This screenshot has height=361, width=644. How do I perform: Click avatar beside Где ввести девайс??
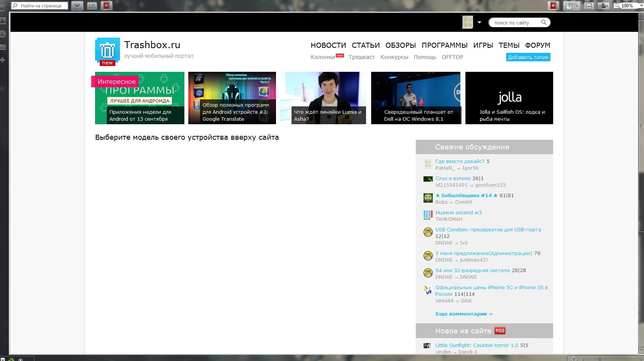[428, 164]
